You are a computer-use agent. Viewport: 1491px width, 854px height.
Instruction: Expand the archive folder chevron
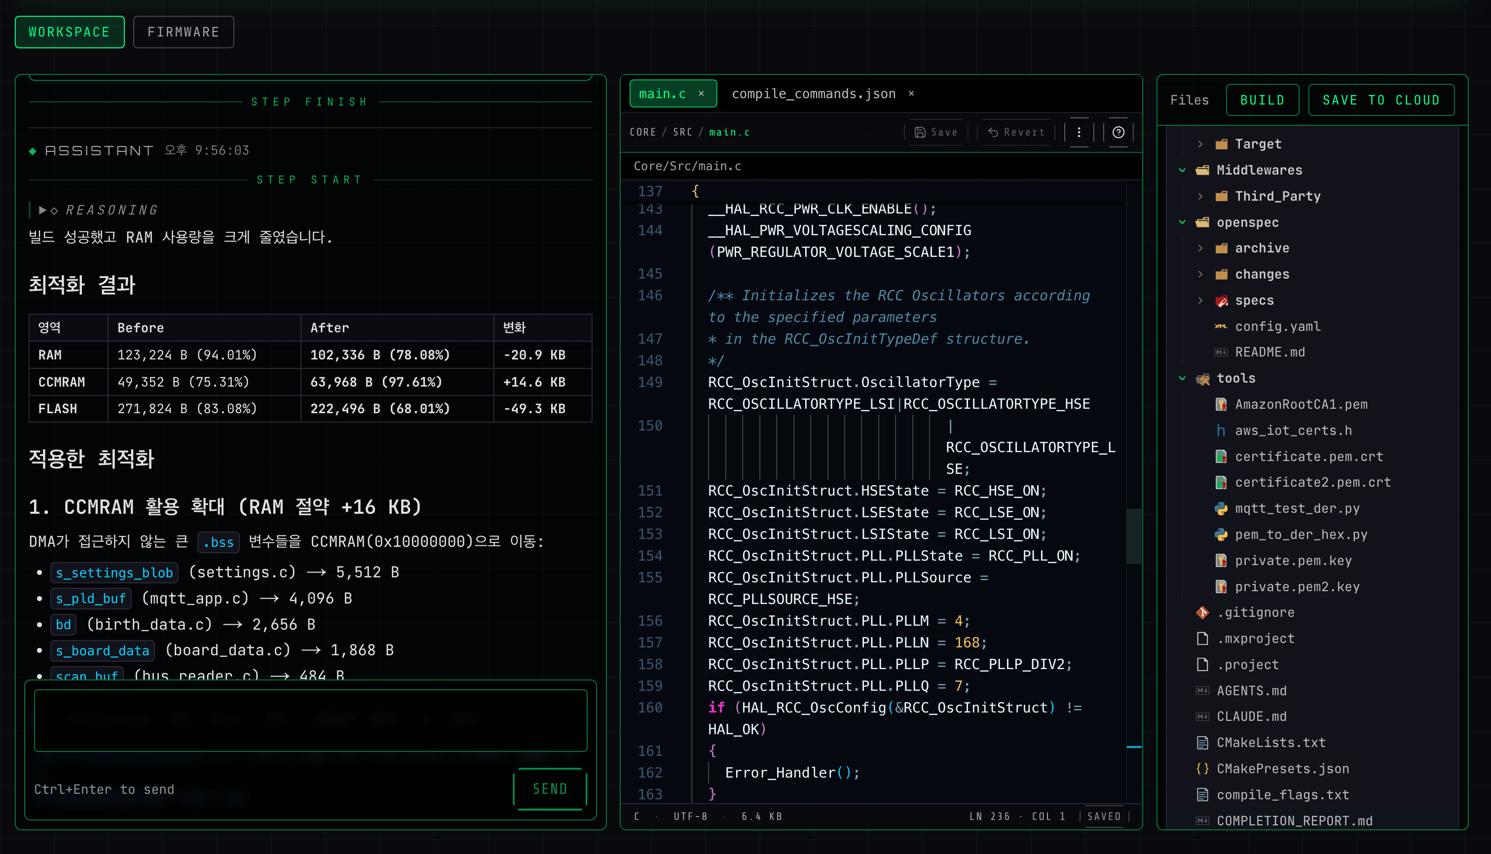pos(1200,249)
